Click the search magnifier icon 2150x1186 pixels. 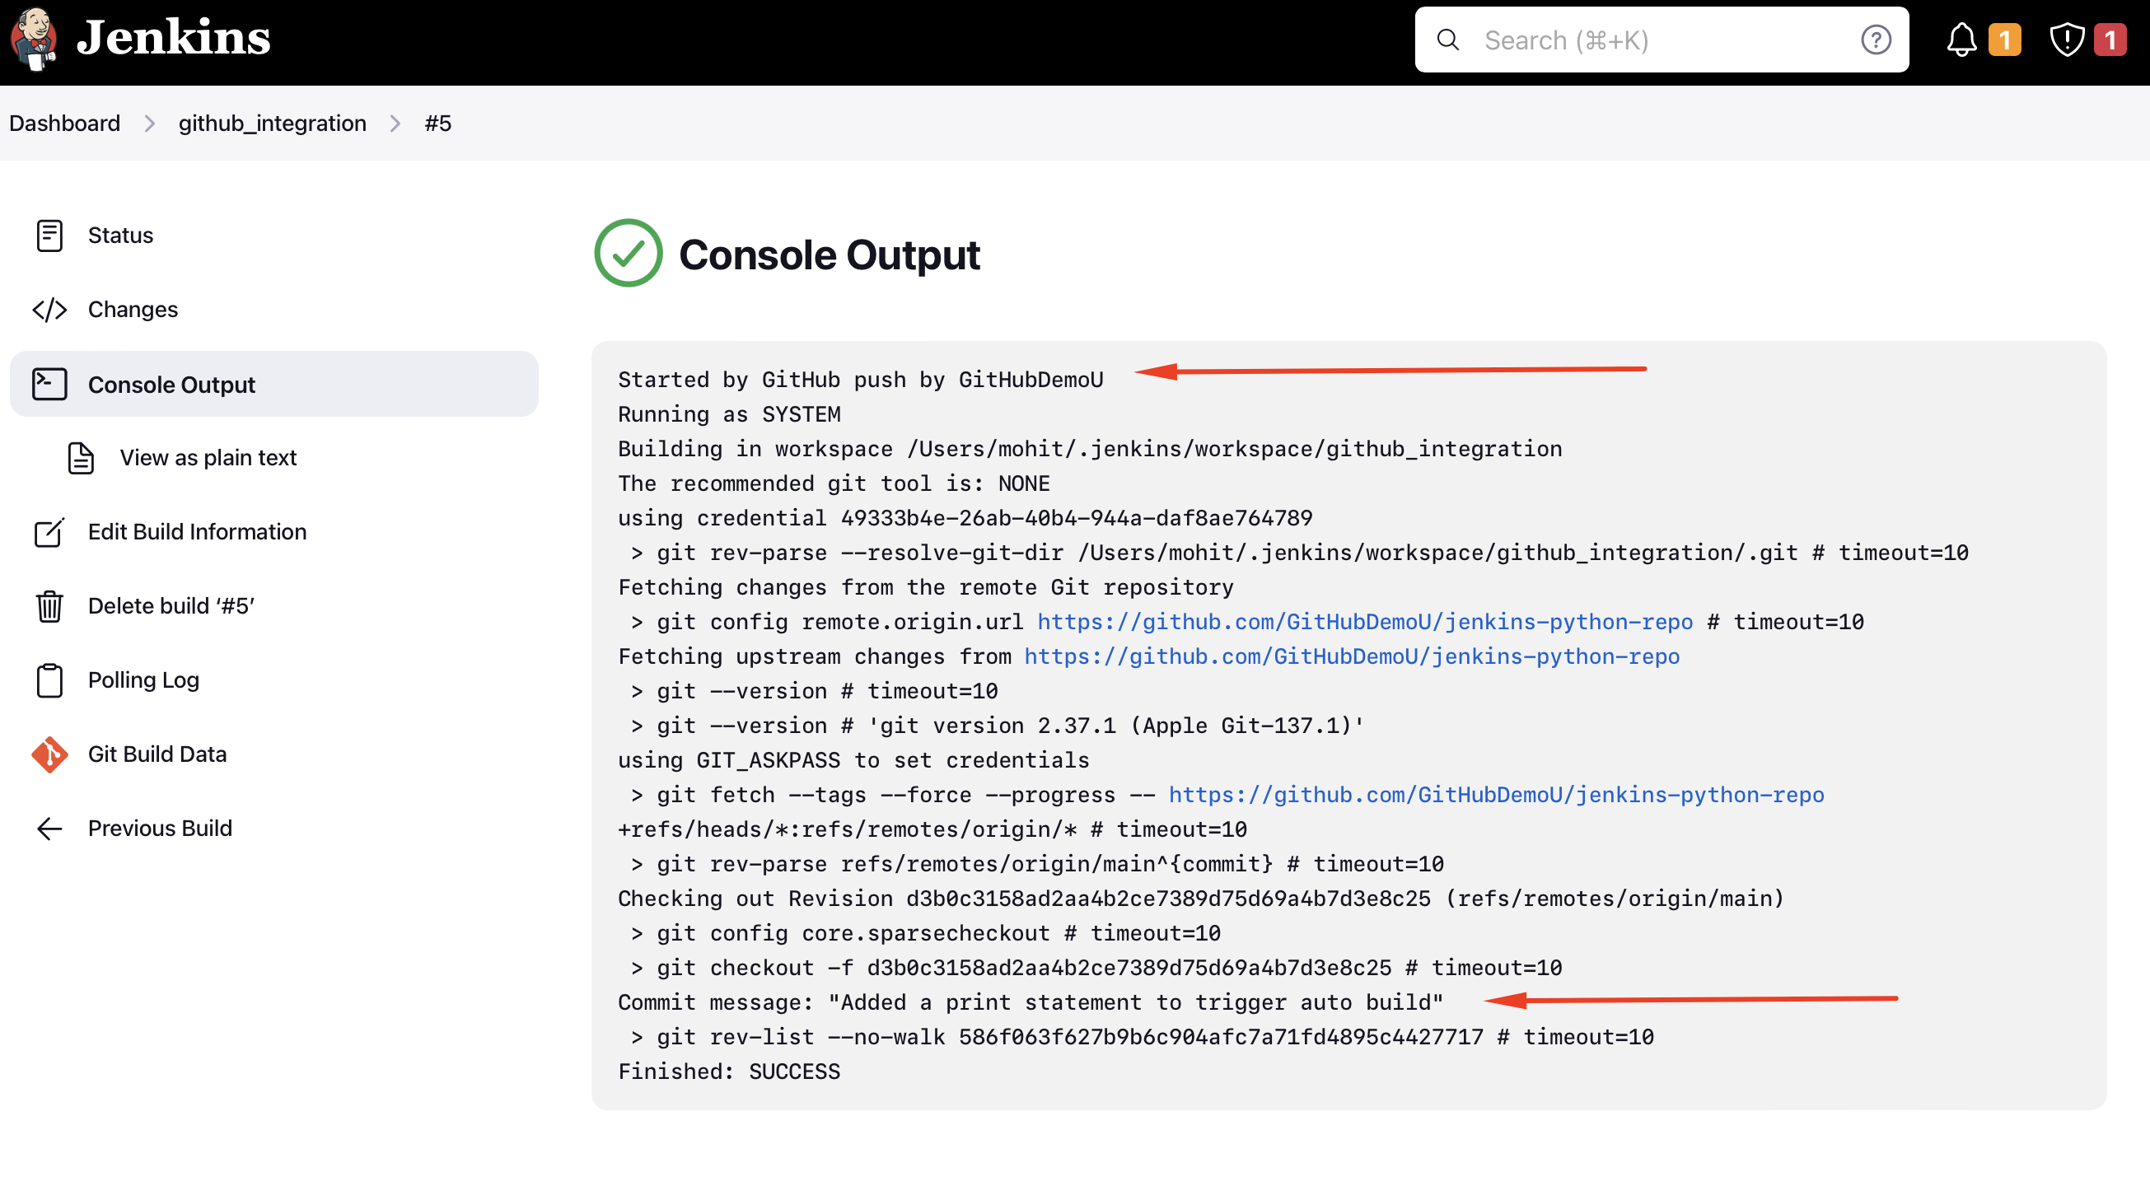click(1447, 40)
